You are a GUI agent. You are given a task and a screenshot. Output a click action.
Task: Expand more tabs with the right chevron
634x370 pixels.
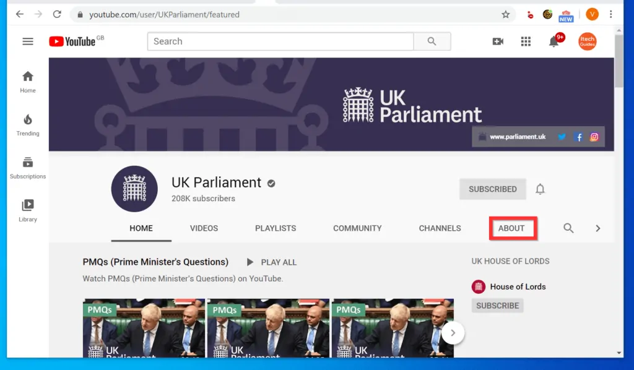[x=597, y=228]
